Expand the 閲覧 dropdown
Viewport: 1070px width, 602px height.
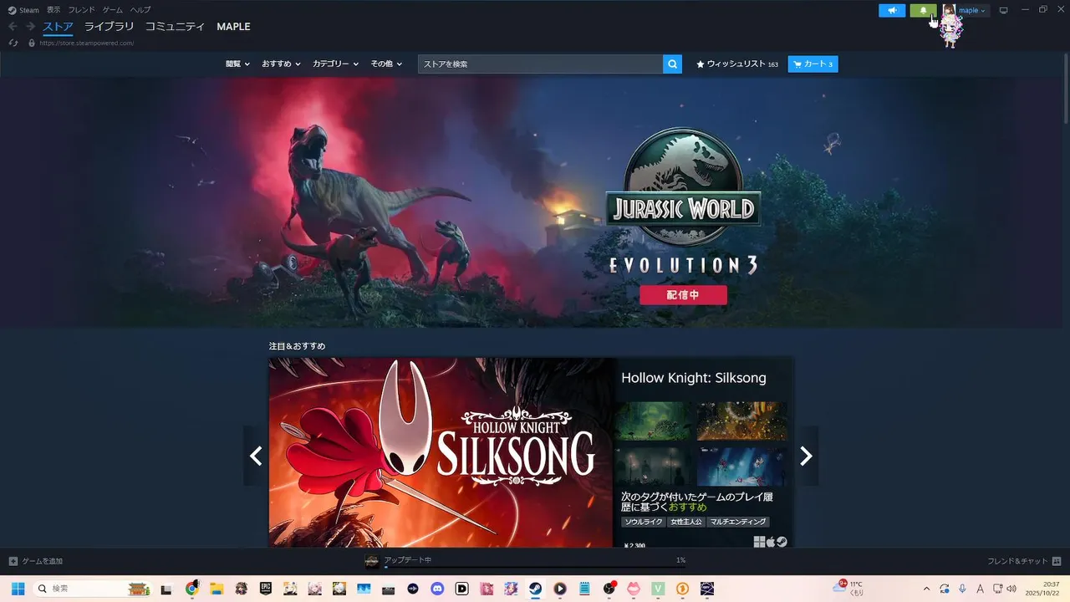tap(237, 64)
